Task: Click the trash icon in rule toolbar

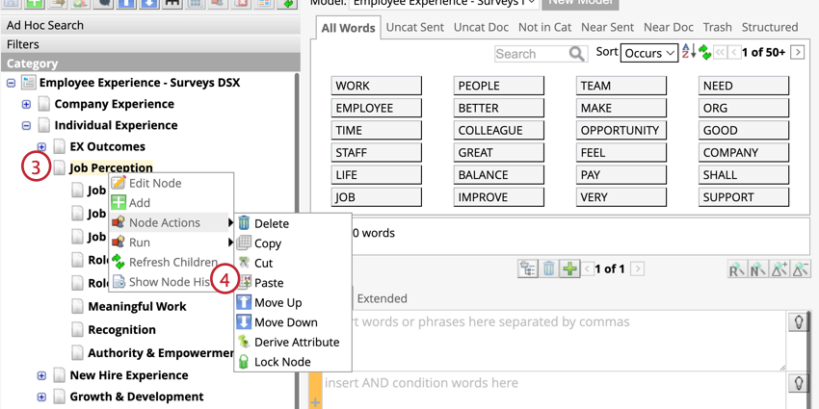Action: (548, 268)
